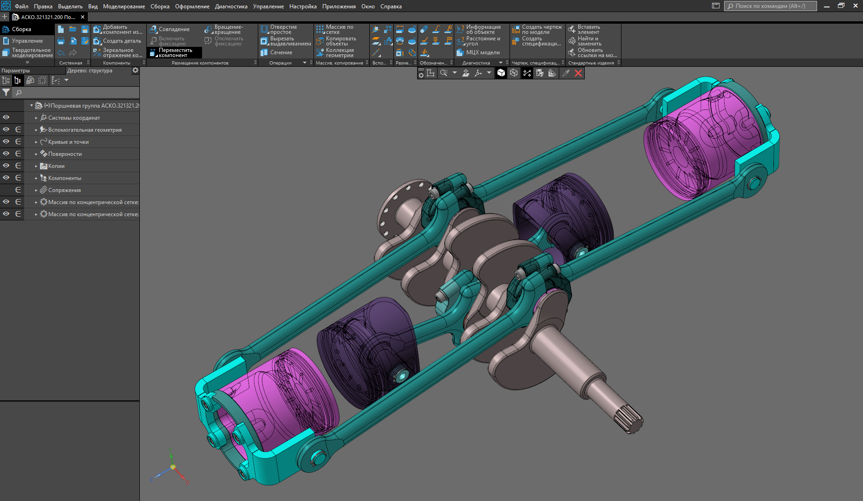Select the Отверстие простое tool

[x=279, y=29]
